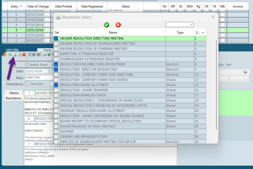Click the edit document pencil icon
The height and width of the screenshot is (169, 253).
tap(19, 55)
